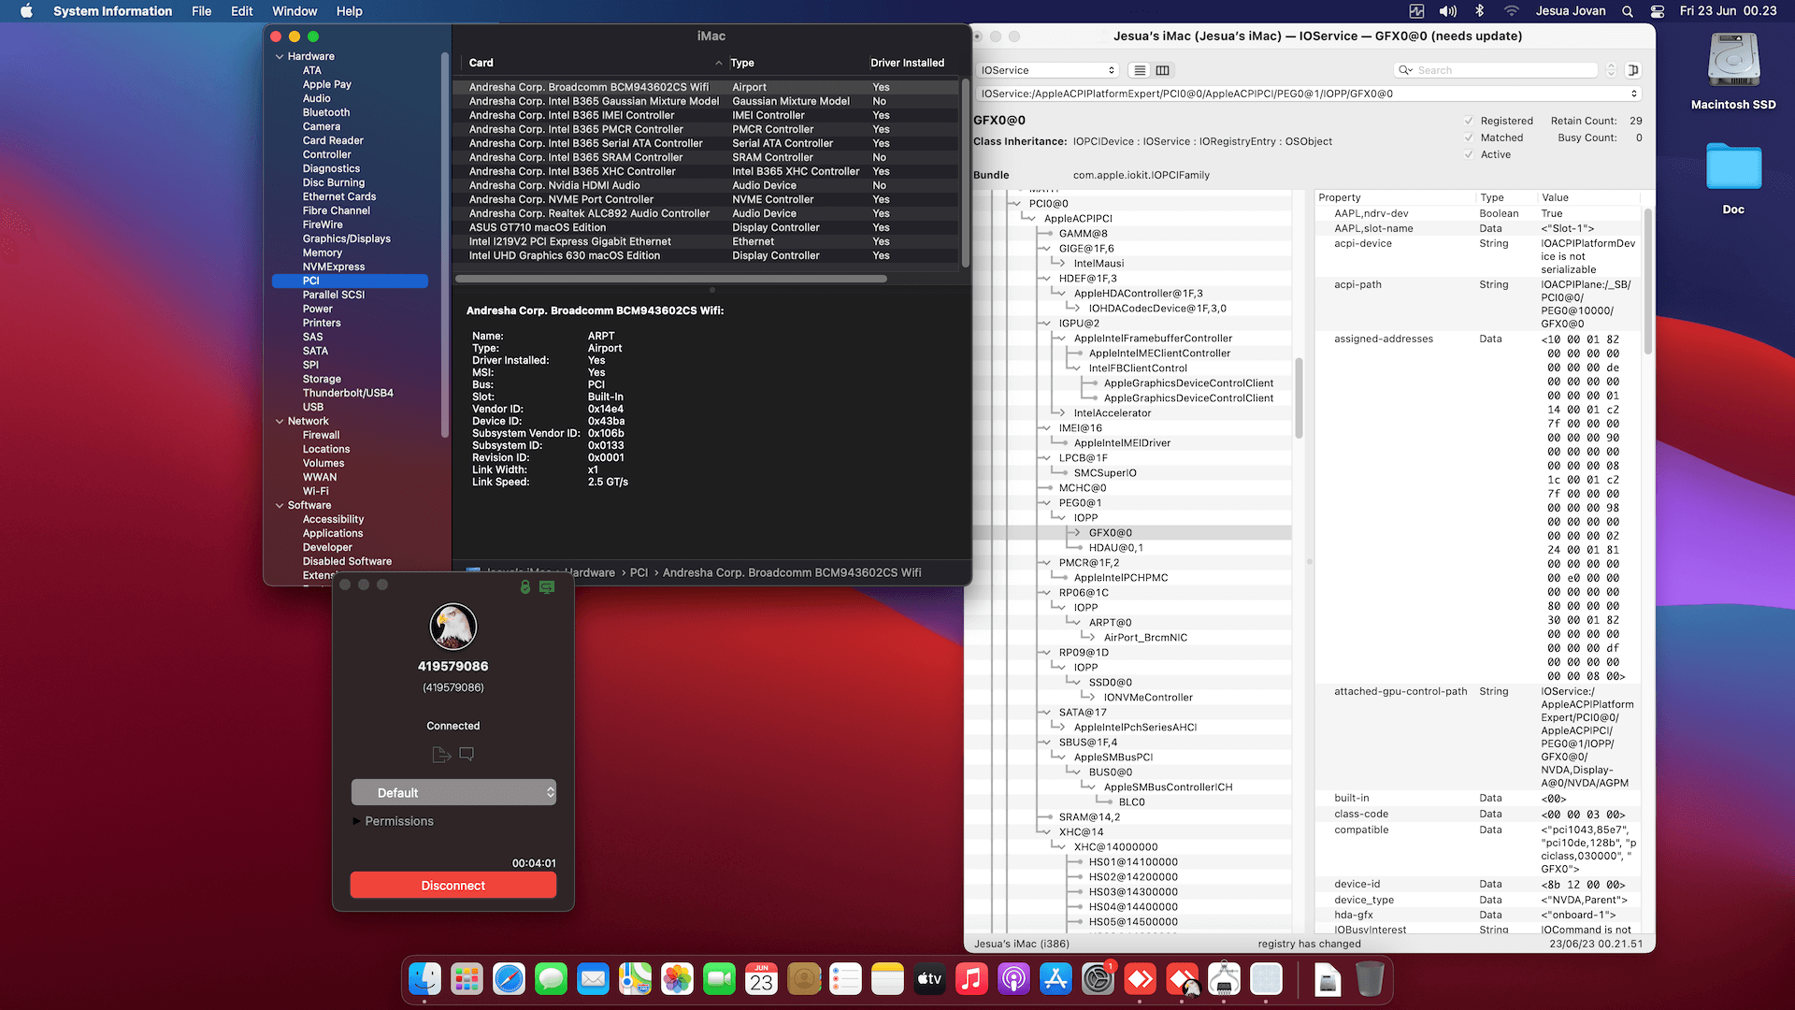Switch IORegistryExplorer to column view icon
The height and width of the screenshot is (1010, 1795).
(1162, 70)
